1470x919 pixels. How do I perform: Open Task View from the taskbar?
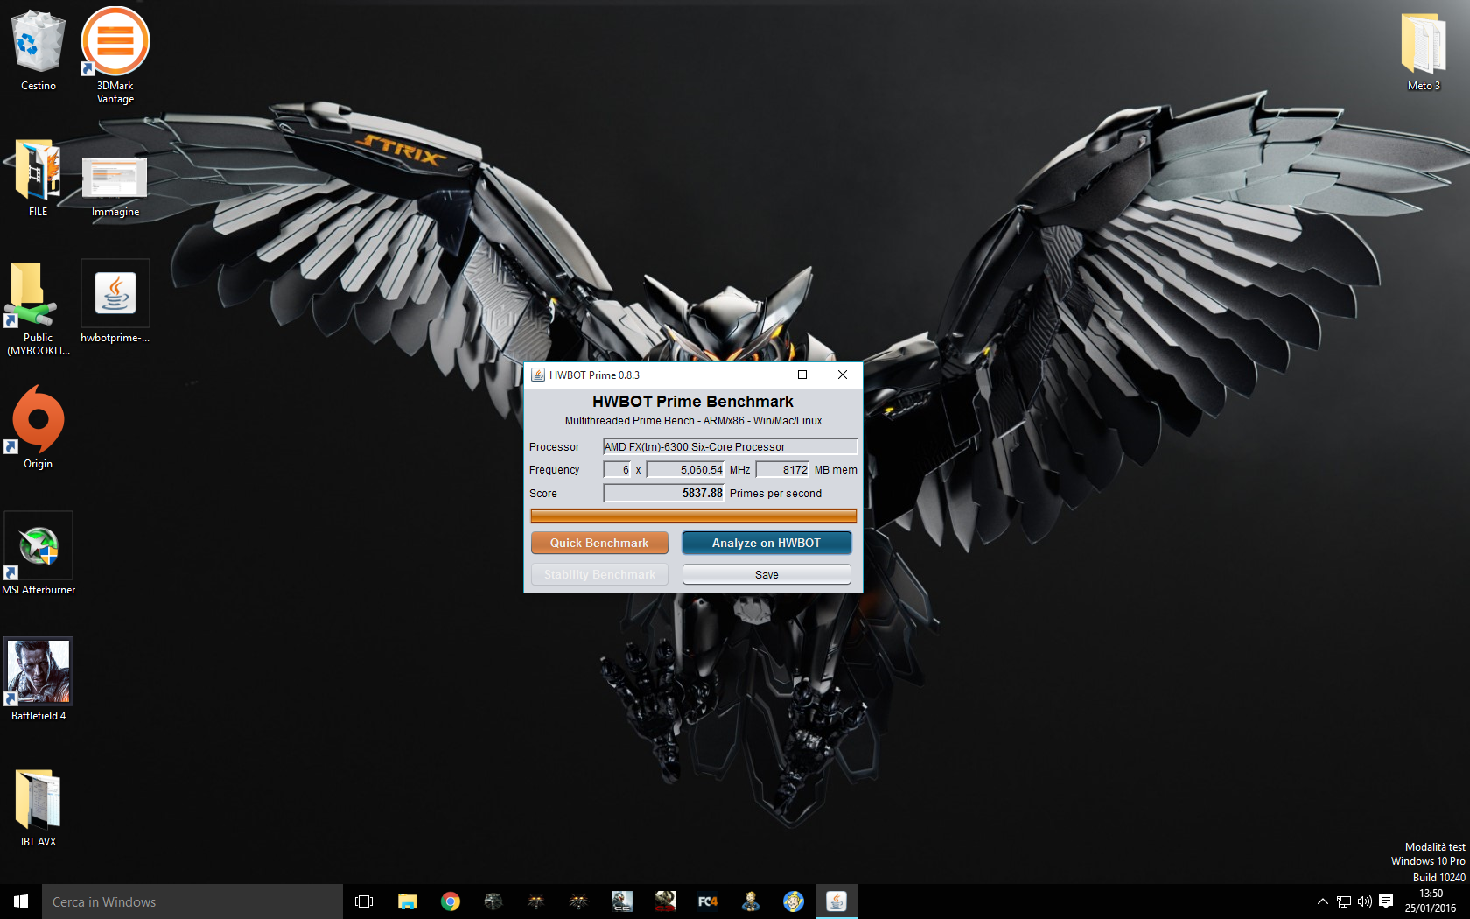tap(364, 901)
